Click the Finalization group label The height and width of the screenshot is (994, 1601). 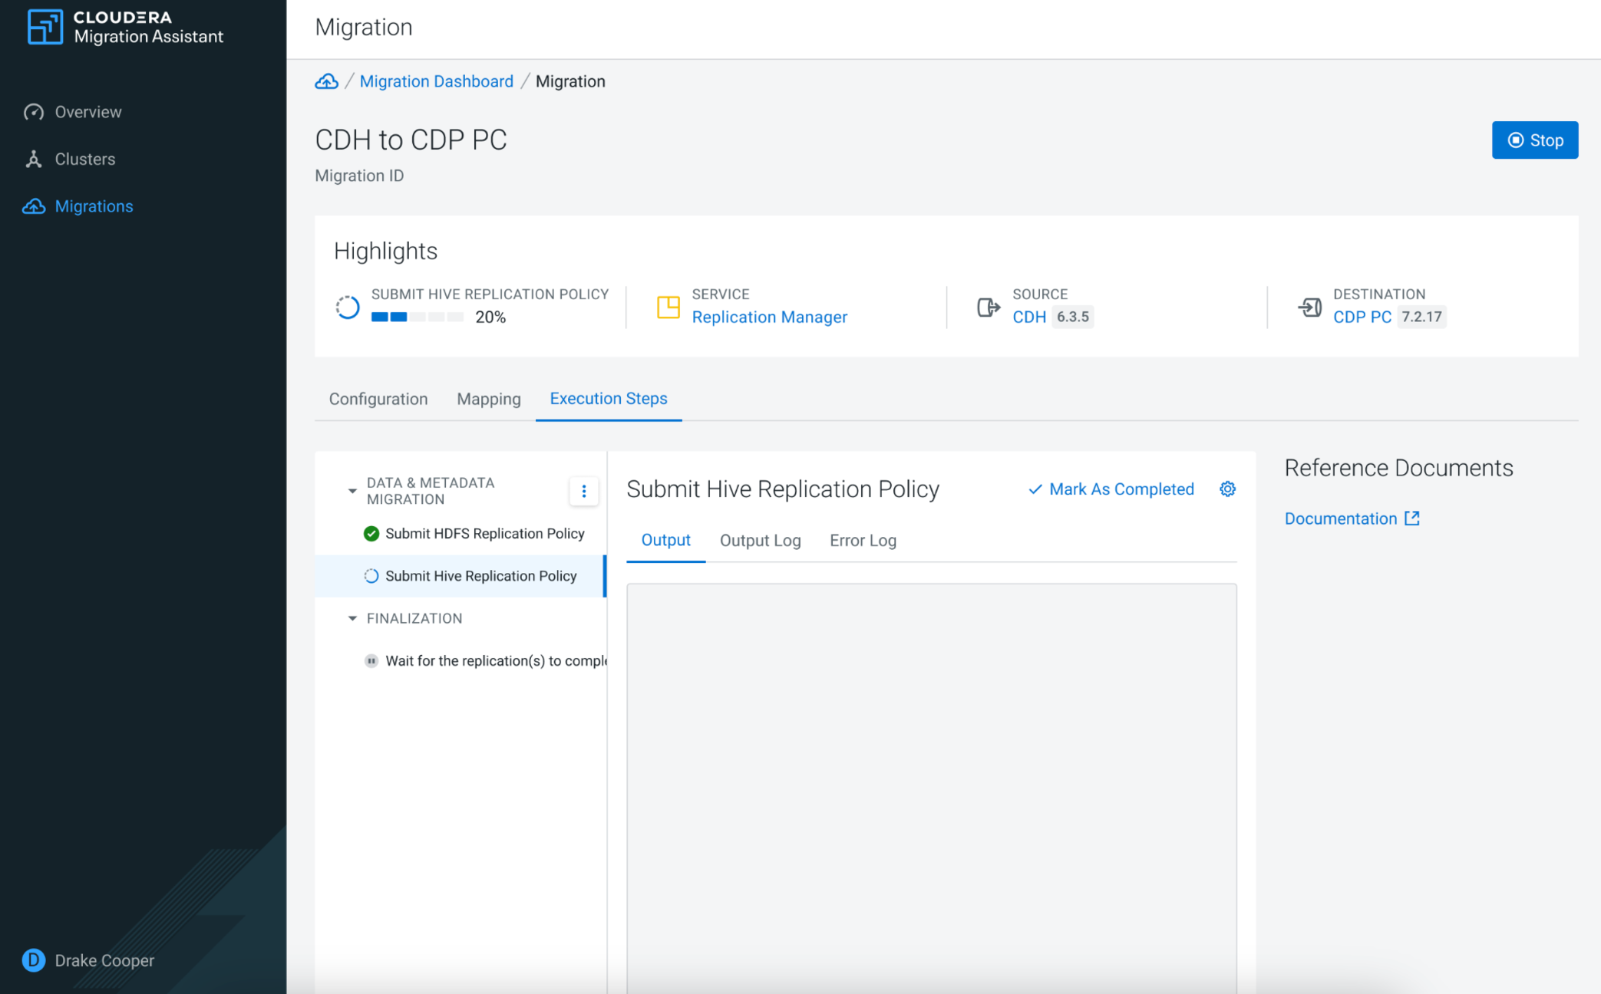click(414, 618)
